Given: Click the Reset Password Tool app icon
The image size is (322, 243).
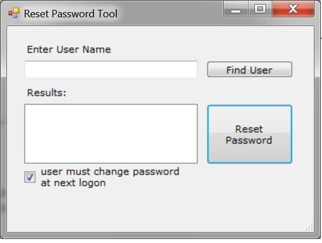Looking at the screenshot, I should click(x=14, y=13).
